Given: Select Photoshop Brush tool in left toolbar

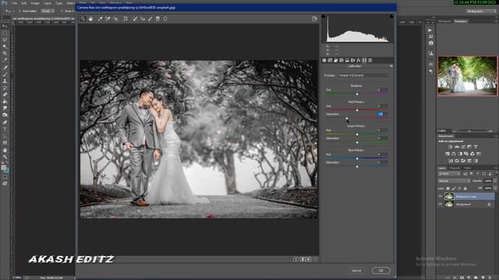Looking at the screenshot, I should coord(5,74).
